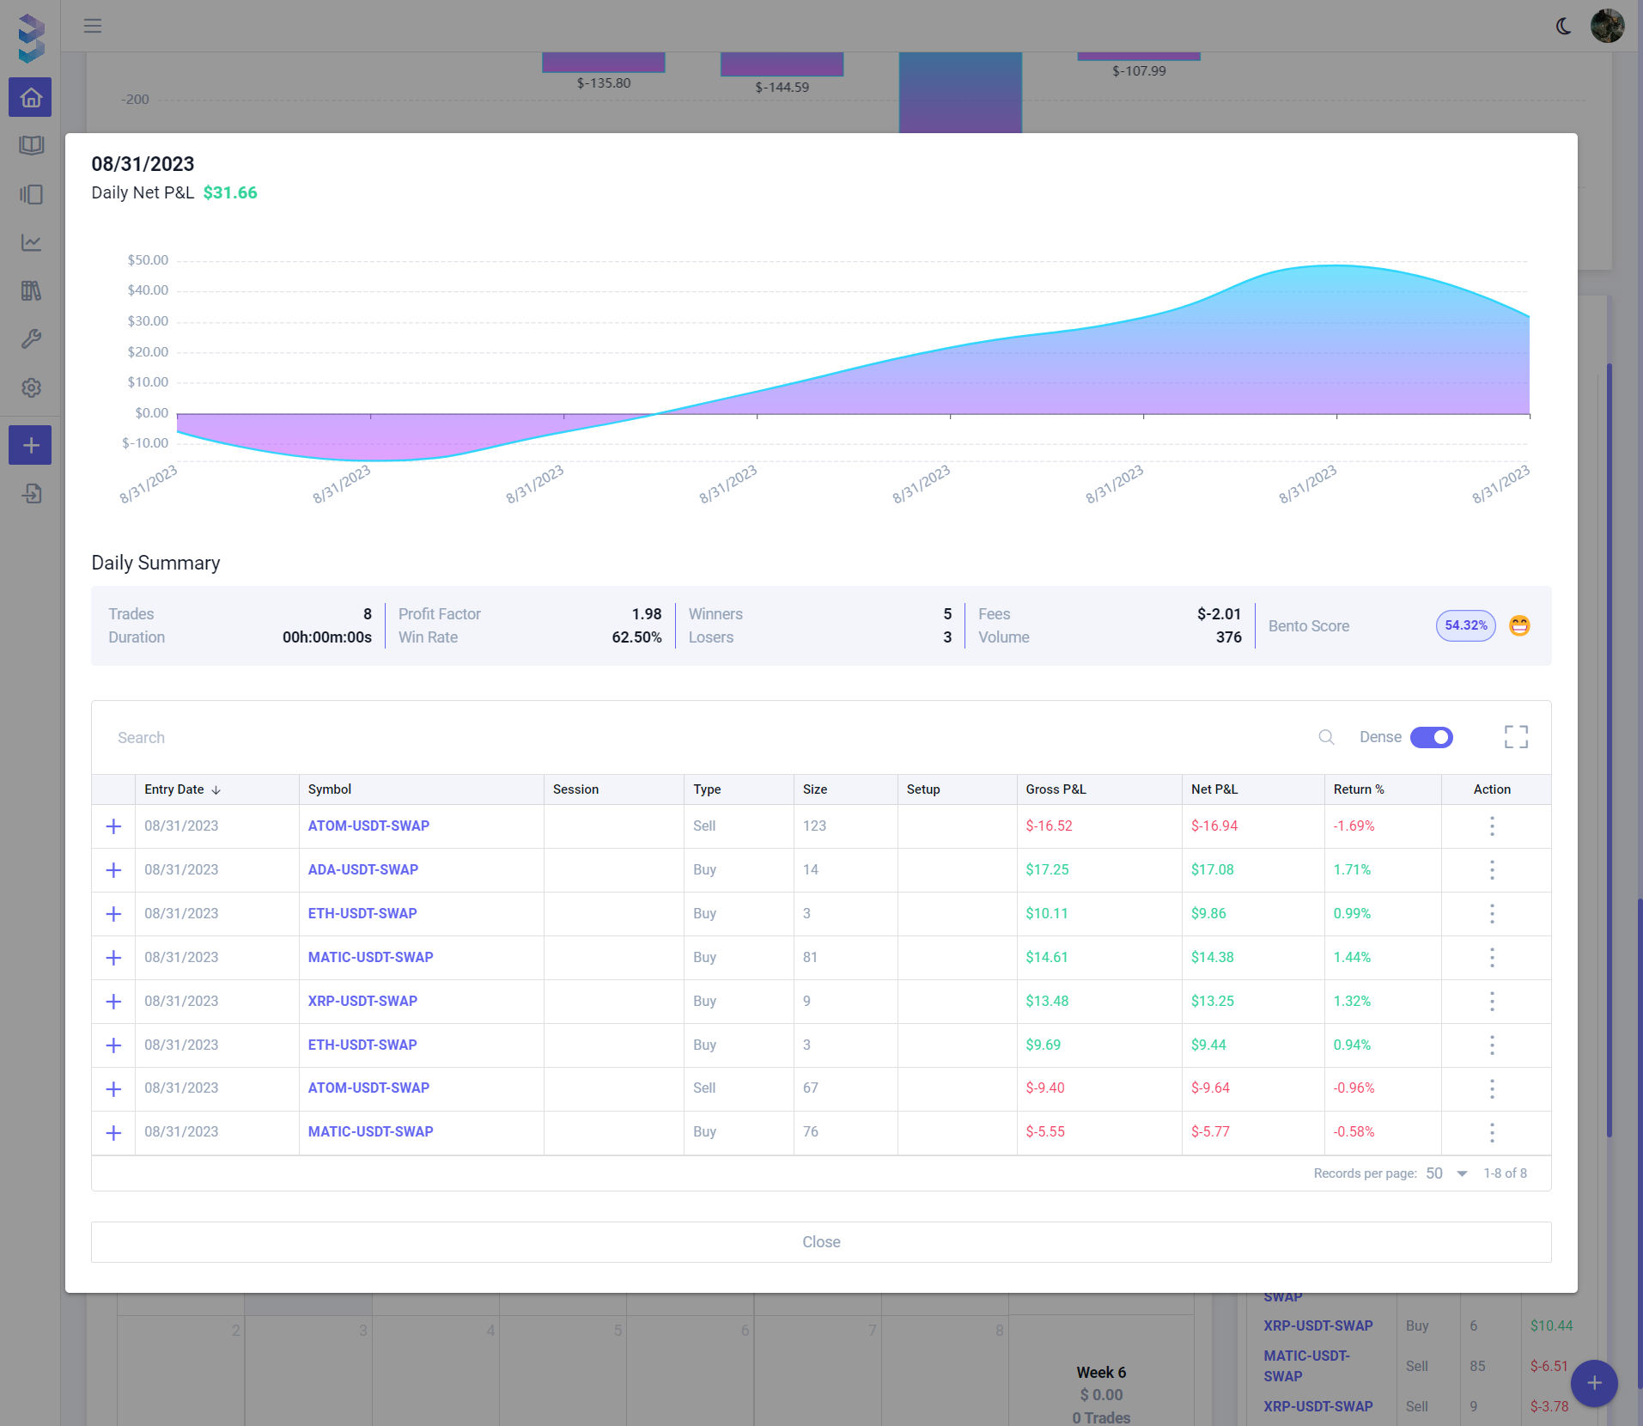Expand the first ATOM-USDT-SWAP trade row
Image resolution: width=1643 pixels, height=1426 pixels.
point(113,826)
